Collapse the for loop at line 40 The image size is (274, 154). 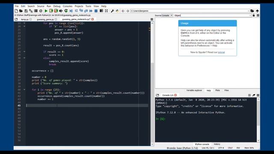click(x=24, y=89)
